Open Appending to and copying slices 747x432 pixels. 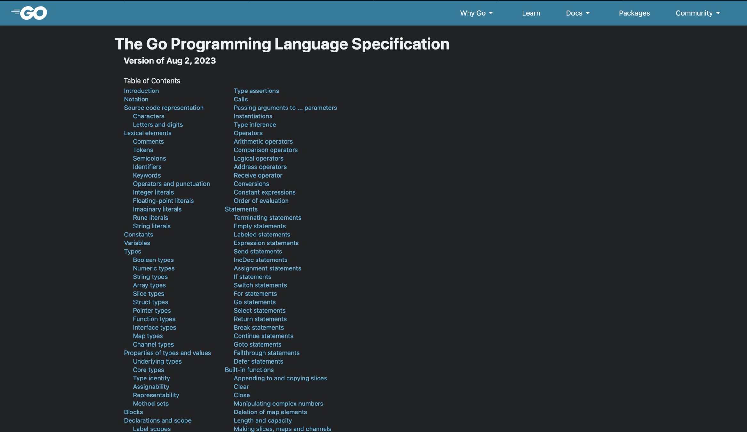click(280, 378)
